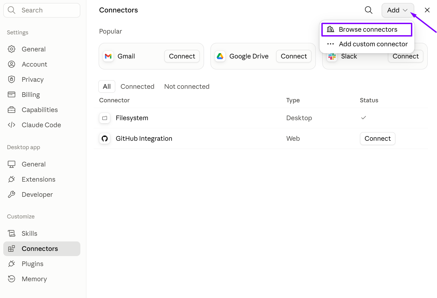Select the GitHub Integration row name
Viewport: 437px width, 298px height.
[x=144, y=139]
